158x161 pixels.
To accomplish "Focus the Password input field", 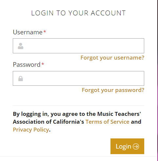I will click(x=78, y=78).
